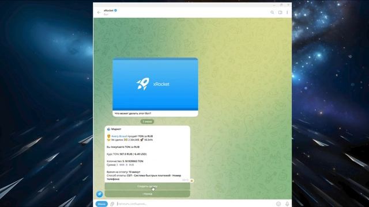The image size is (369, 207).
Task: Click the verified badge next to xRocket
Action: coord(116,10)
